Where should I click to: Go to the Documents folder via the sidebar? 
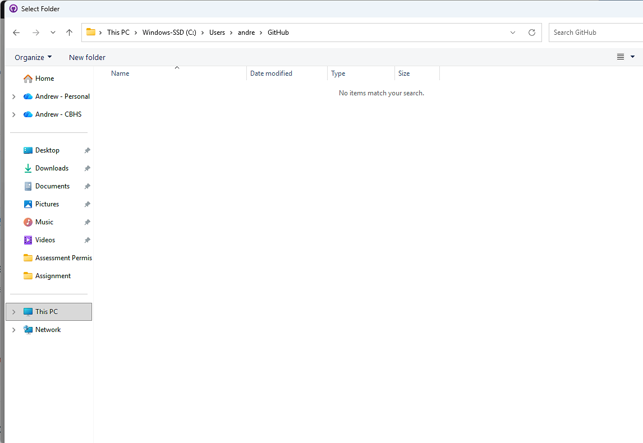(51, 186)
